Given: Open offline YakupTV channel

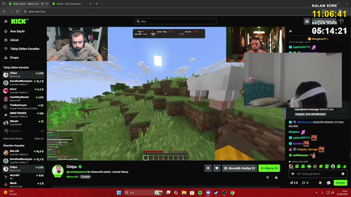Looking at the screenshot, I should click(23, 131).
